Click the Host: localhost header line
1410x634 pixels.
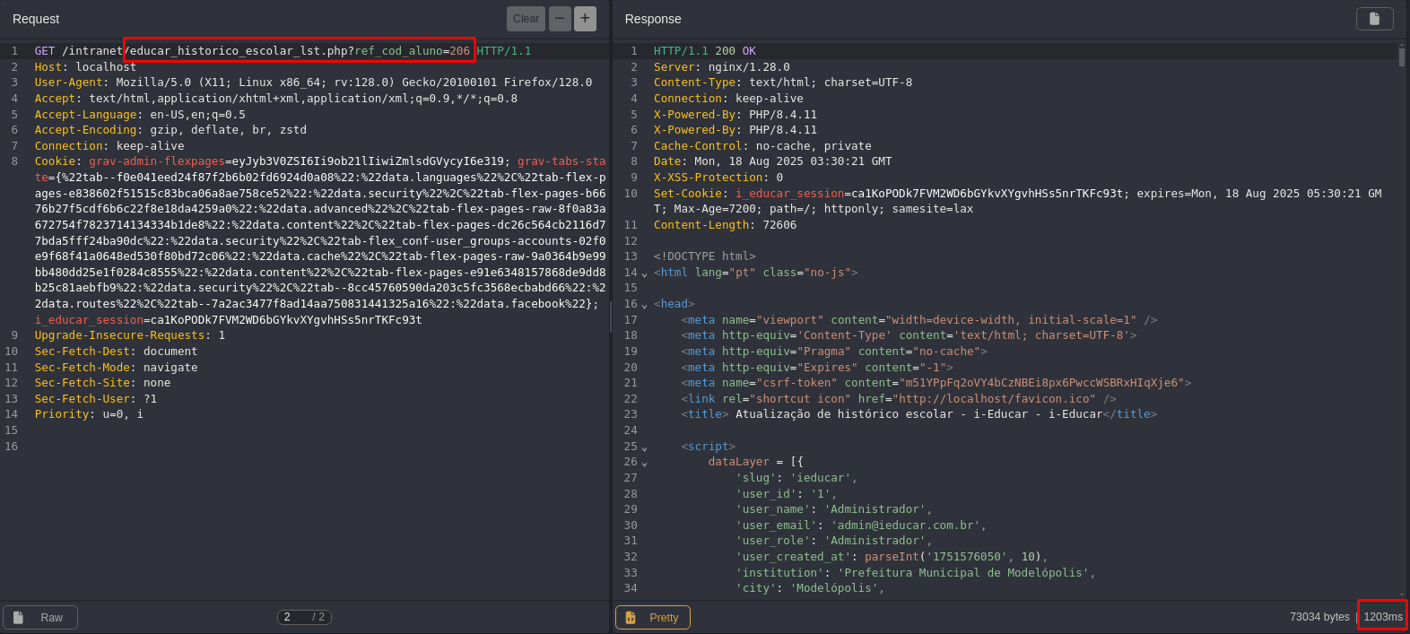(x=85, y=67)
